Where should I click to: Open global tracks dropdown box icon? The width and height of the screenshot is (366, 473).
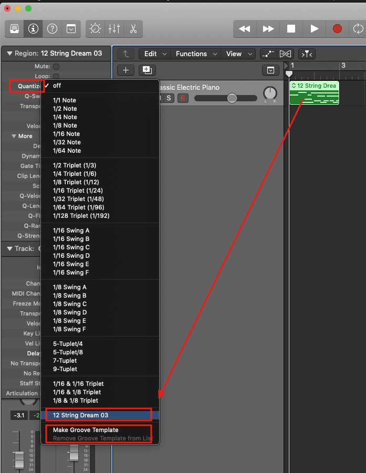[x=270, y=70]
